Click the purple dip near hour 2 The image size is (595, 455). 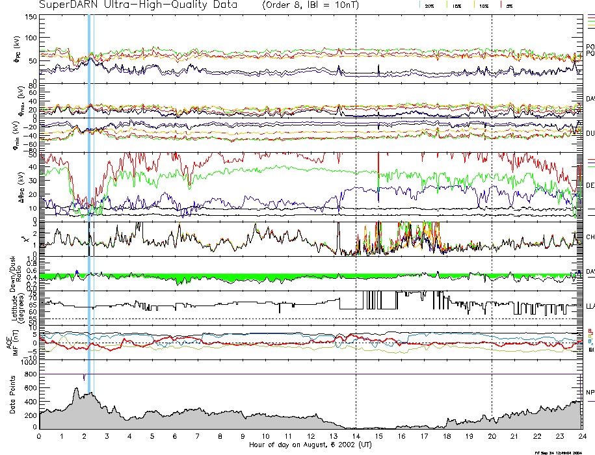[x=84, y=378]
